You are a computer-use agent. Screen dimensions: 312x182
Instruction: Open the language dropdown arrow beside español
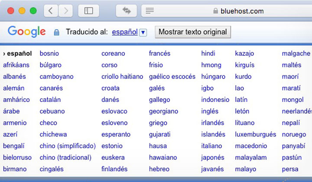point(143,32)
